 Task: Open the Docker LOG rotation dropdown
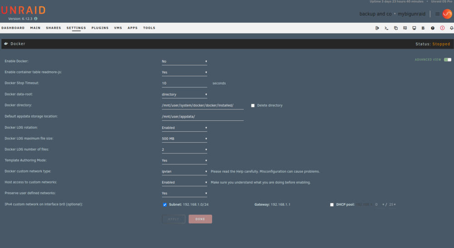(184, 128)
